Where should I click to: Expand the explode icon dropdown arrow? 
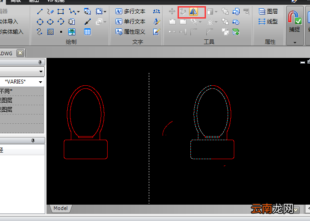point(216,22)
